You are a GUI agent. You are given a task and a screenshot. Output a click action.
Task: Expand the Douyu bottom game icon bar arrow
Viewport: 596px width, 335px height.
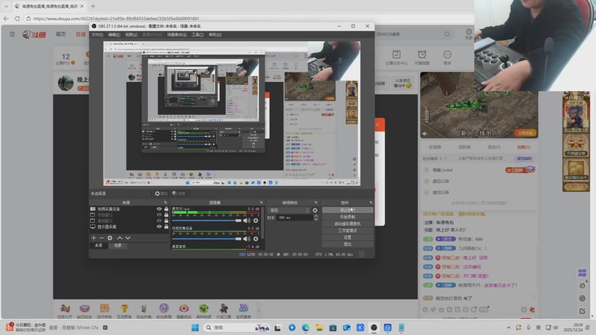pos(259,311)
